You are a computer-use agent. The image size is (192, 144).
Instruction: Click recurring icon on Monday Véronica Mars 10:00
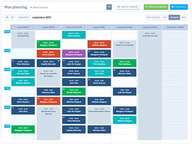tap(13, 70)
